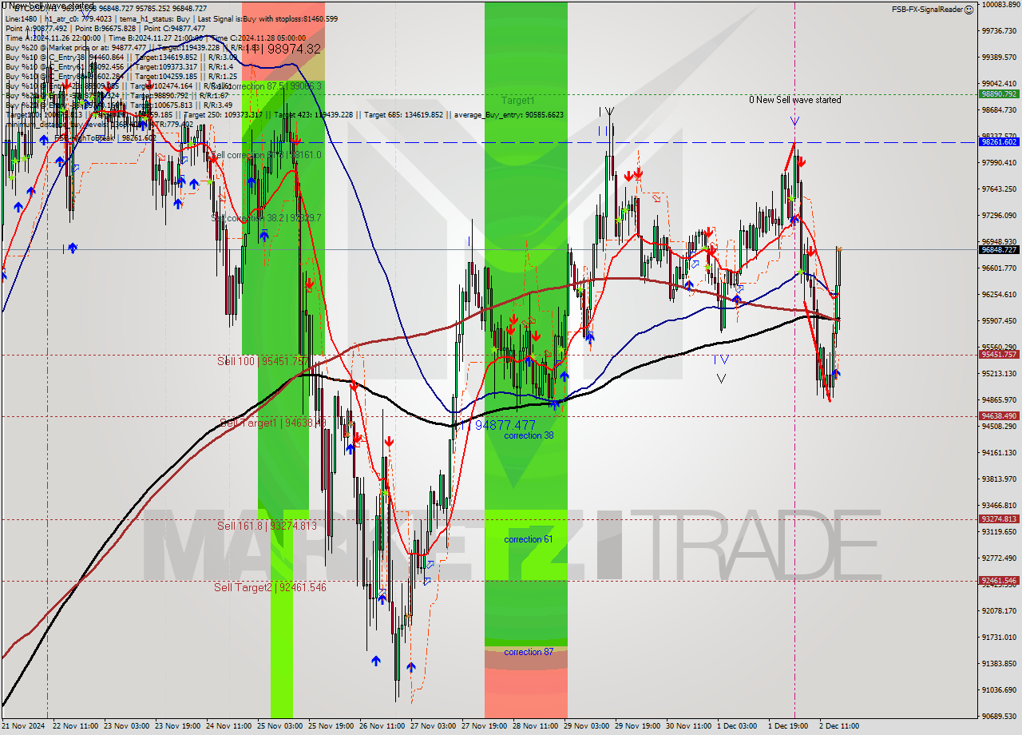Select the 92461.546 red price tag
Screen dimensions: 1022x735
point(999,580)
